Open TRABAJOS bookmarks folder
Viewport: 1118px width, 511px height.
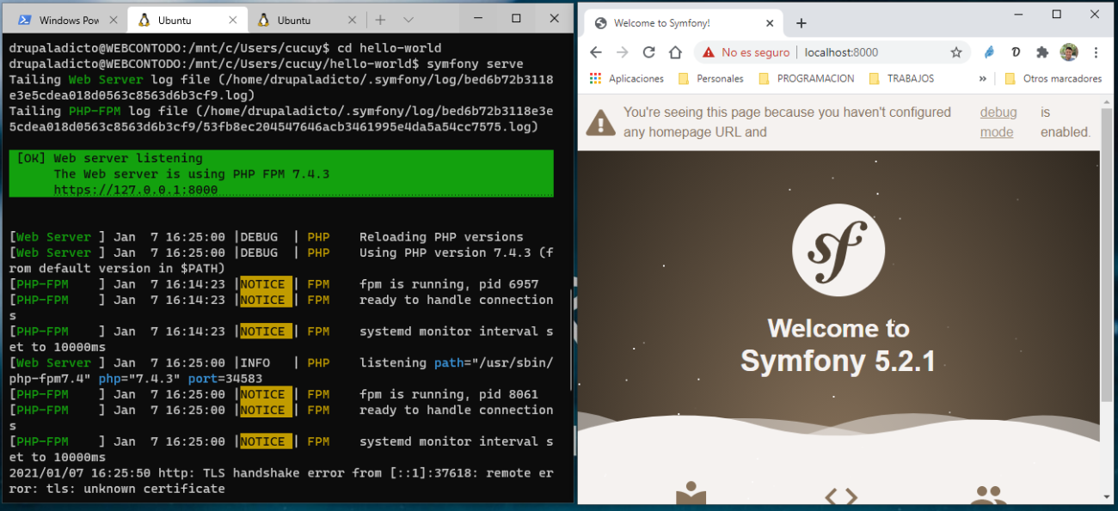[x=901, y=78]
